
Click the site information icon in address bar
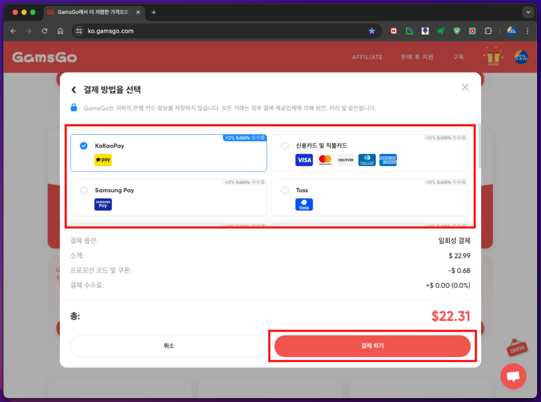click(x=79, y=31)
